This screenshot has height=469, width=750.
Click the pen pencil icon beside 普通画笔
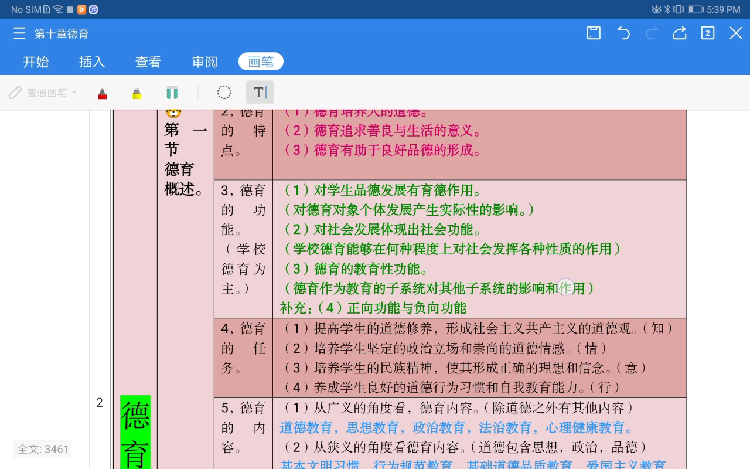pyautogui.click(x=16, y=93)
